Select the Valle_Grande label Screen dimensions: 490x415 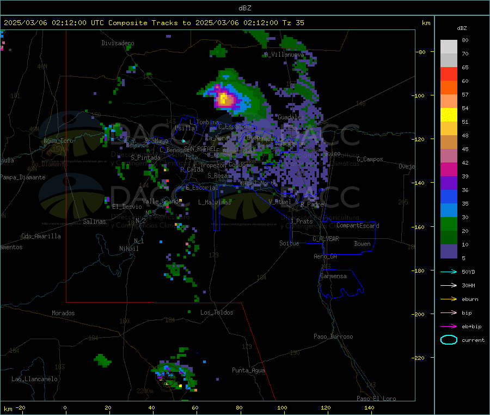click(x=162, y=201)
